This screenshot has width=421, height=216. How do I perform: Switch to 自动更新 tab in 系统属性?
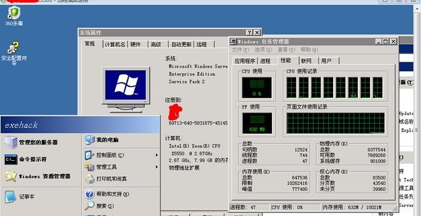[x=181, y=44]
